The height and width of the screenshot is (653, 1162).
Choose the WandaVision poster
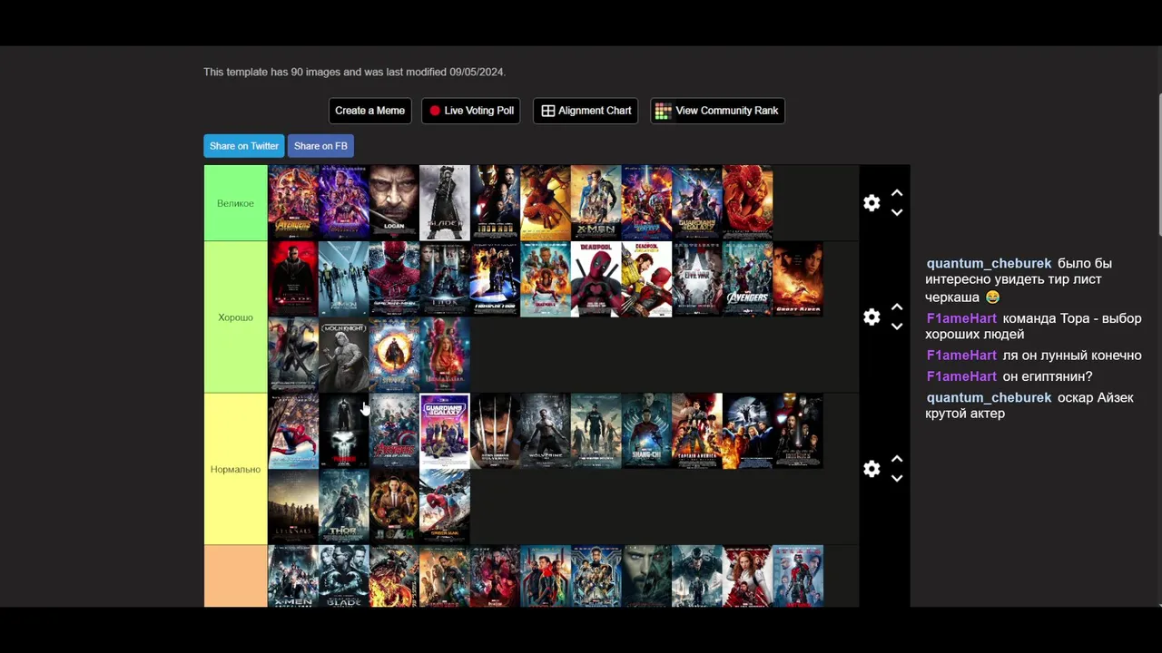pyautogui.click(x=445, y=355)
